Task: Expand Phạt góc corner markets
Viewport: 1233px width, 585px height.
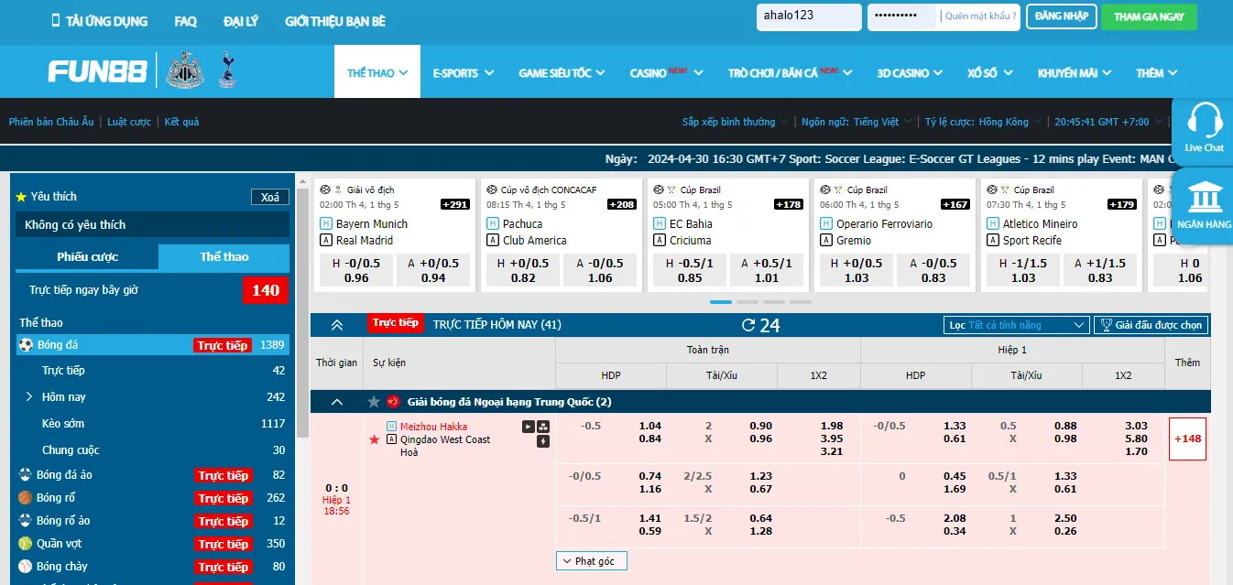Action: [592, 561]
